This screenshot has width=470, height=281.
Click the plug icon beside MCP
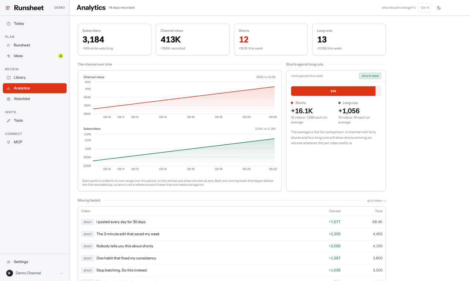[9, 142]
